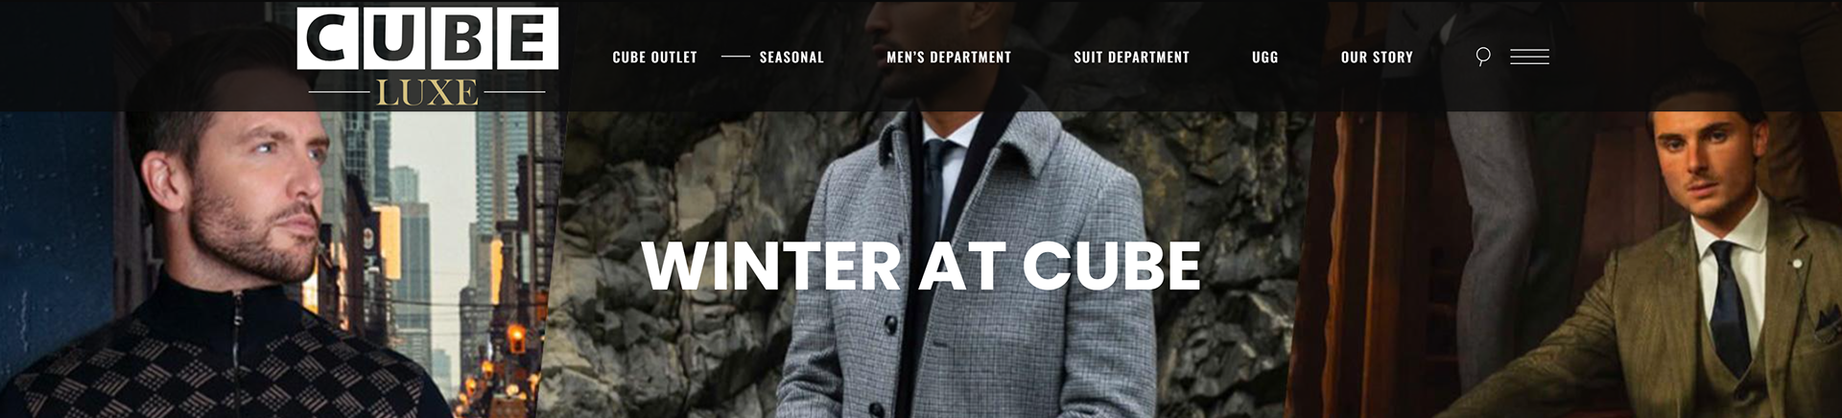The height and width of the screenshot is (418, 1842).
Task: Click the gold LUXE wordmark
Action: coord(427,92)
